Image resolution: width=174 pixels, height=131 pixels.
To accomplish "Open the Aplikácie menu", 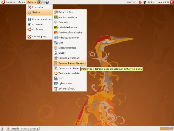I will [11, 2].
